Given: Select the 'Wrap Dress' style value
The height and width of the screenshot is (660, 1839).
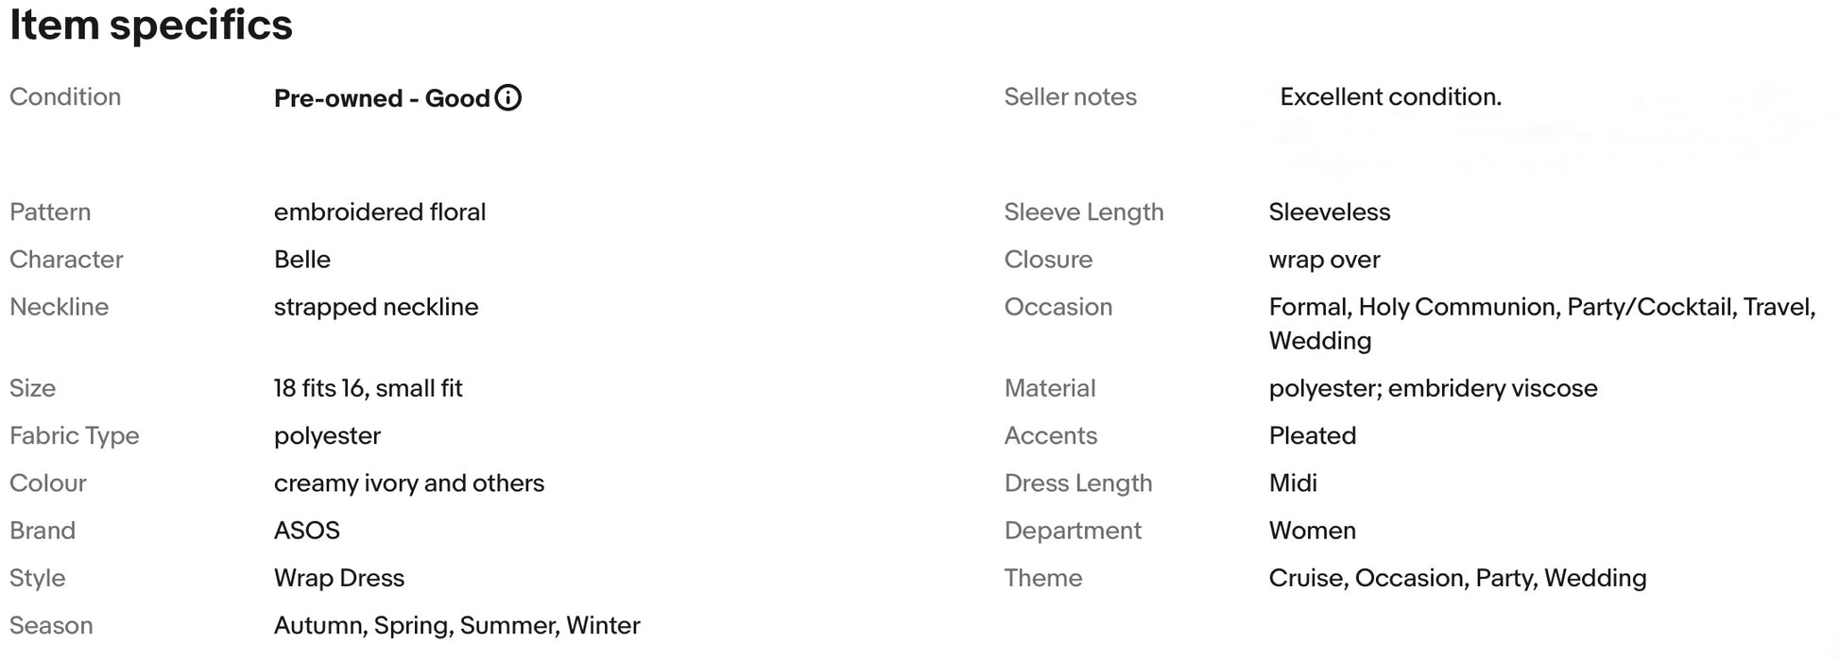Looking at the screenshot, I should [x=339, y=579].
